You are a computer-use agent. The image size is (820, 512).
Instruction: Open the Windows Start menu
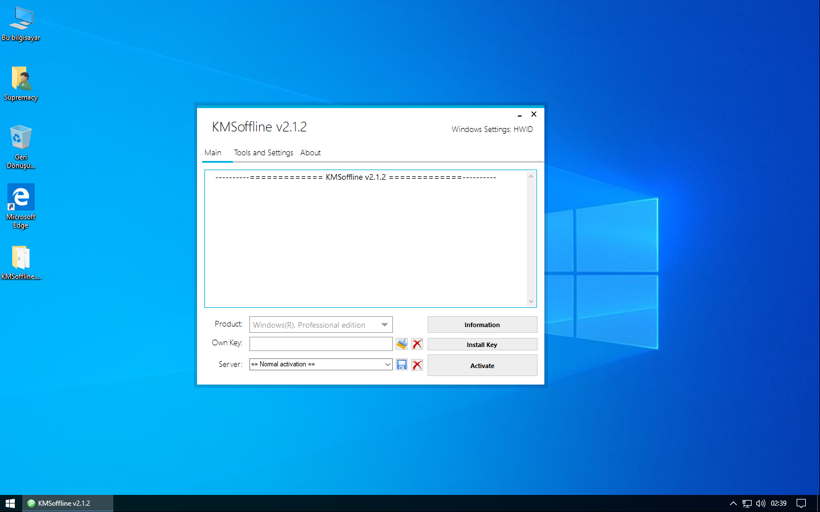10,503
